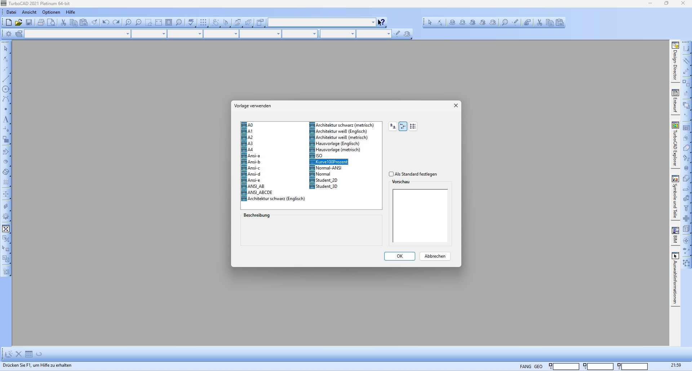Select the Text tool A icon
This screenshot has height=371, width=692.
pos(6,119)
